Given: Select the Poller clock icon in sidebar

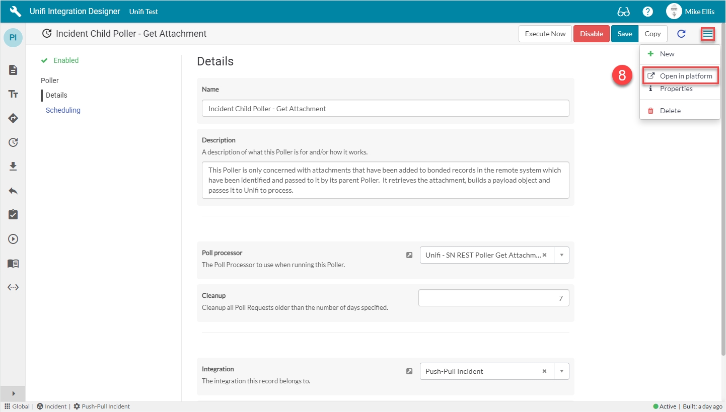Looking at the screenshot, I should pyautogui.click(x=13, y=142).
